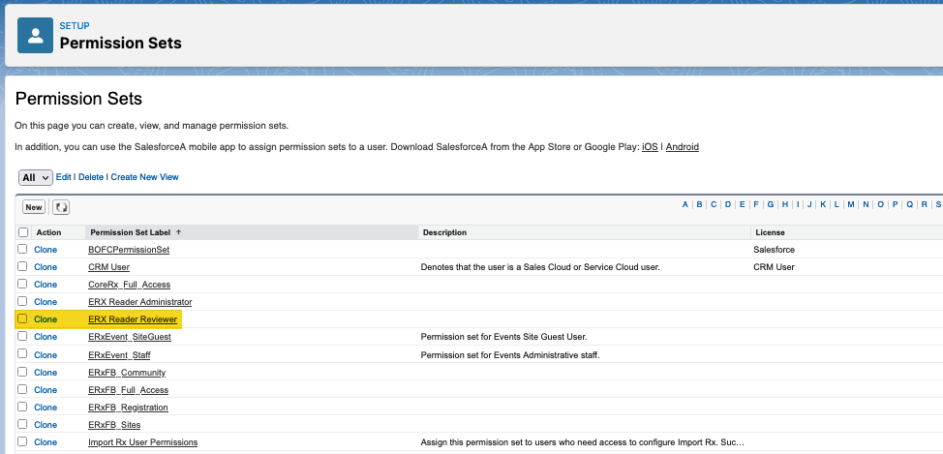The height and width of the screenshot is (454, 943).
Task: Open the ERX Reader Reviewer permission set
Action: pos(134,318)
